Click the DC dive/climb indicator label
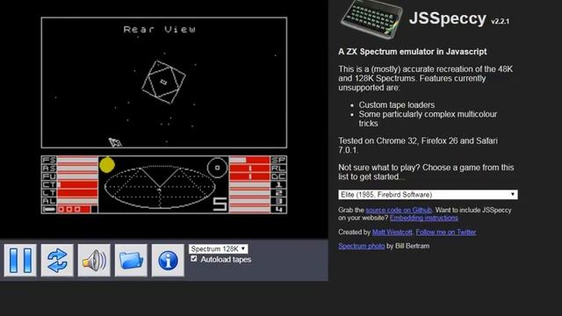Screen dimensions: 562x316 click(278, 176)
